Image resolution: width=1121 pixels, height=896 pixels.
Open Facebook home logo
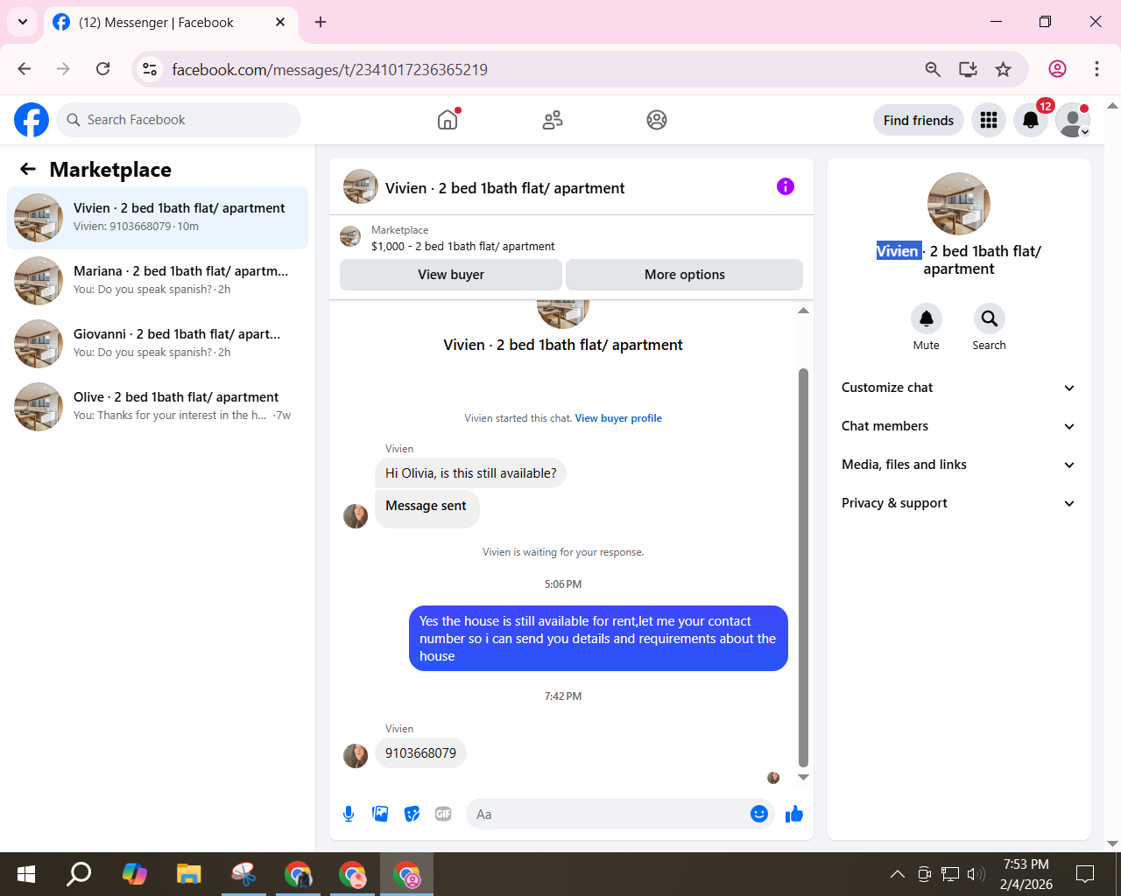point(32,120)
